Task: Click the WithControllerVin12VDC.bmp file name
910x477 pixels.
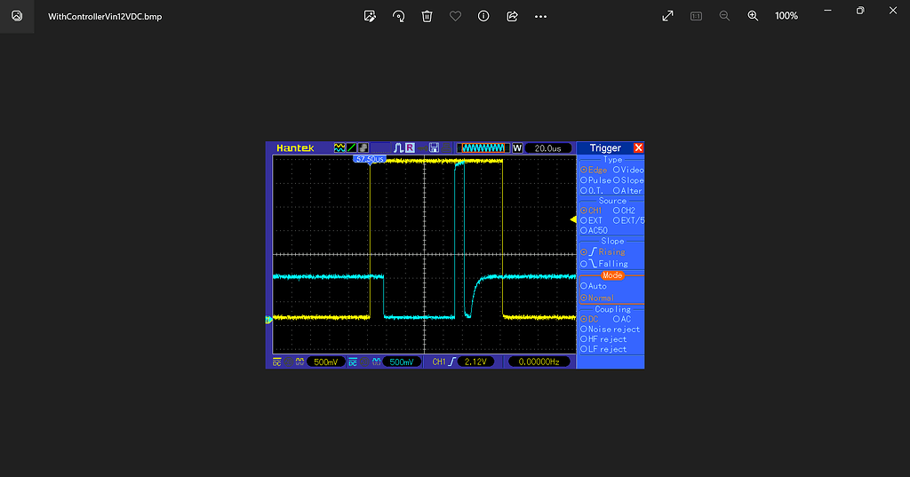Action: click(x=105, y=16)
